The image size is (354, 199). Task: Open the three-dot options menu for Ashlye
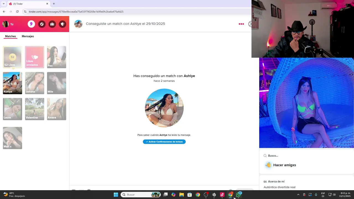[241, 24]
